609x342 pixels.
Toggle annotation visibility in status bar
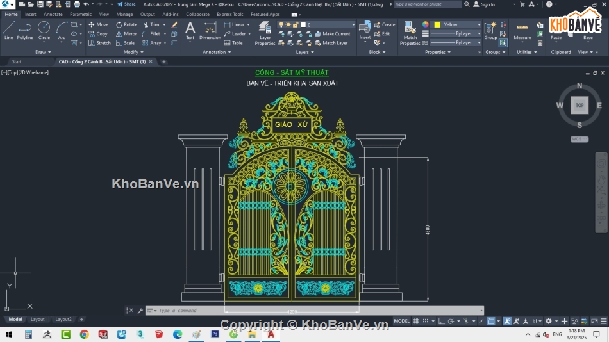[x=507, y=321]
